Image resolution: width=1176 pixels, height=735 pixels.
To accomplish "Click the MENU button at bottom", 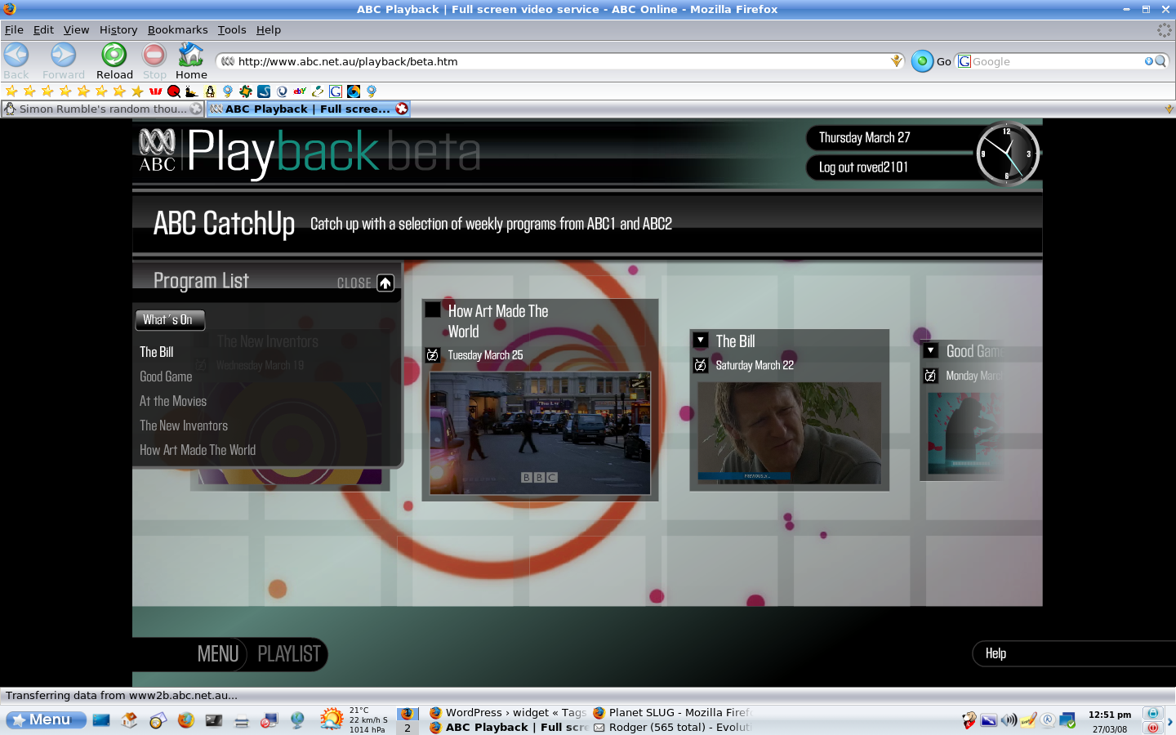I will [218, 654].
